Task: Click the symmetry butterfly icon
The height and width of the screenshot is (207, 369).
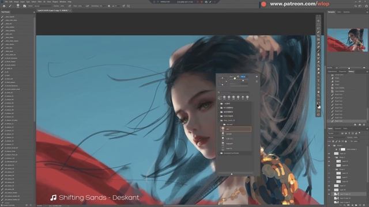Action: (128, 6)
